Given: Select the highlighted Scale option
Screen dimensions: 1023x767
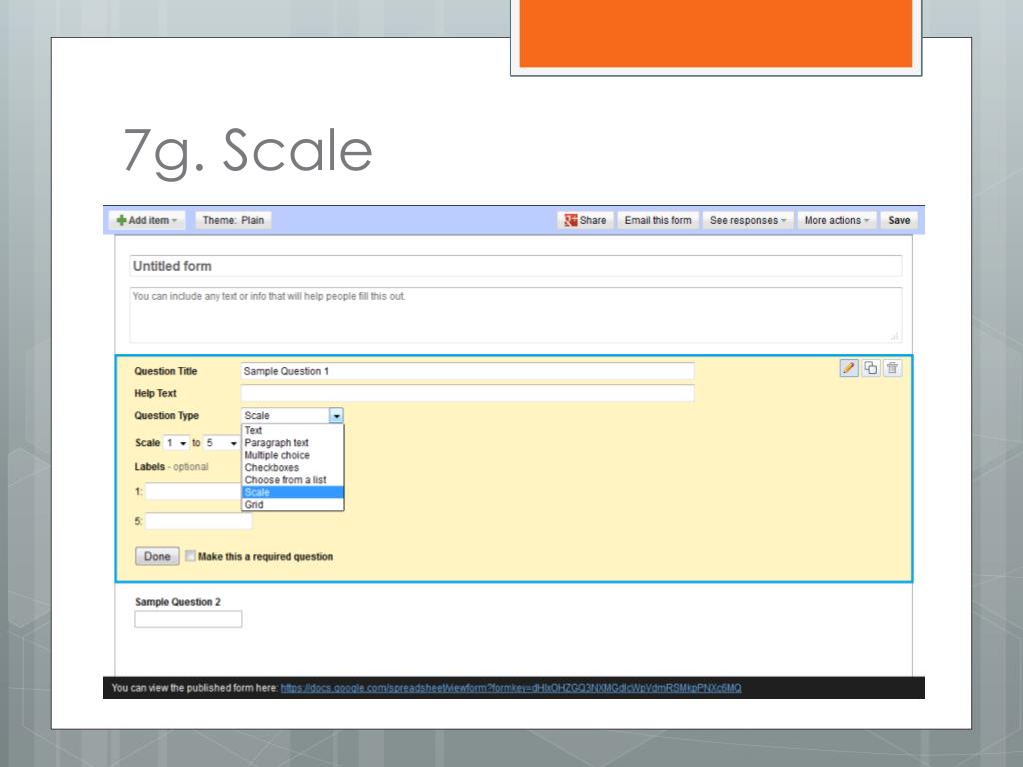Looking at the screenshot, I should pos(292,493).
